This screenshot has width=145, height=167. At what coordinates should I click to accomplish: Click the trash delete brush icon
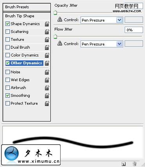(x=134, y=164)
